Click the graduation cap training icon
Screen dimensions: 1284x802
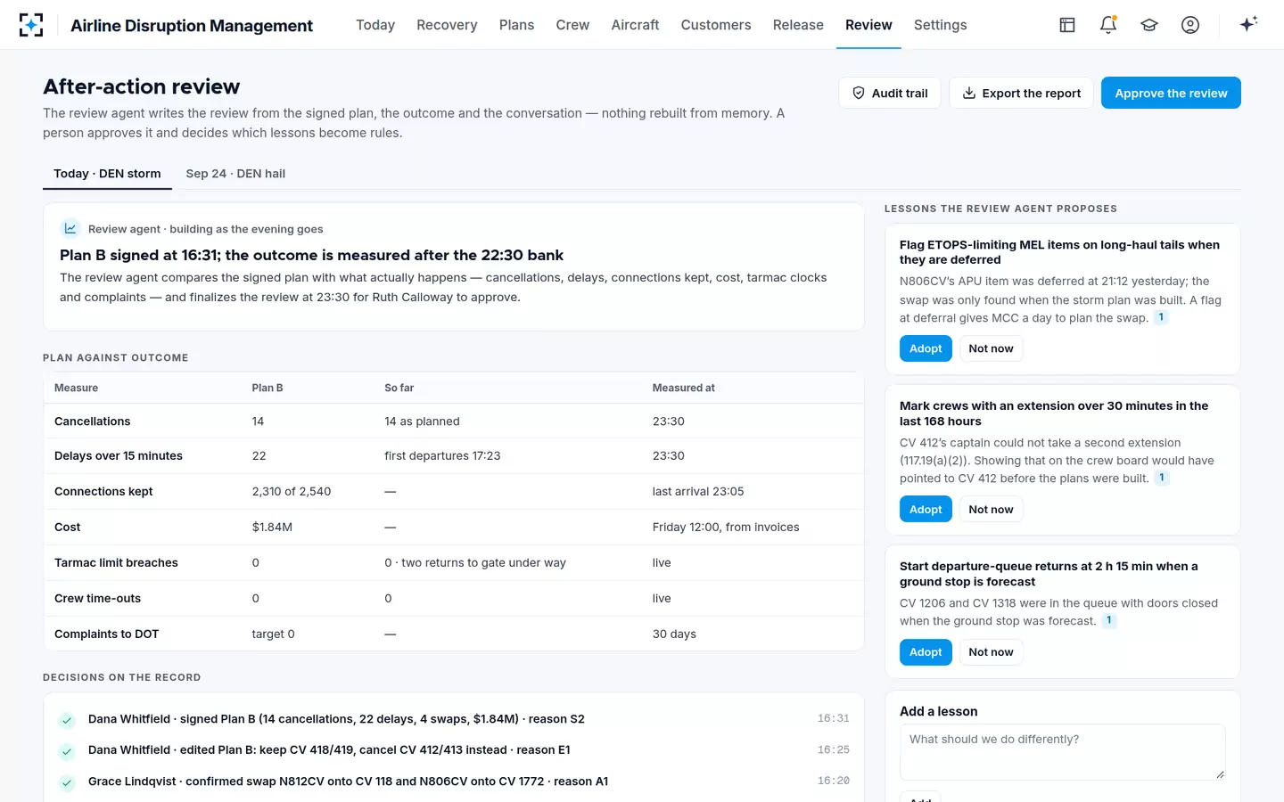(1149, 25)
